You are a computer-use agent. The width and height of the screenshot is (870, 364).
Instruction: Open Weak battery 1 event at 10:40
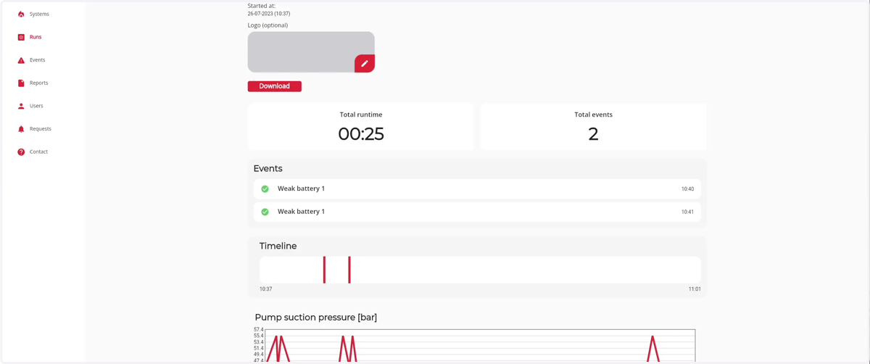pos(477,189)
